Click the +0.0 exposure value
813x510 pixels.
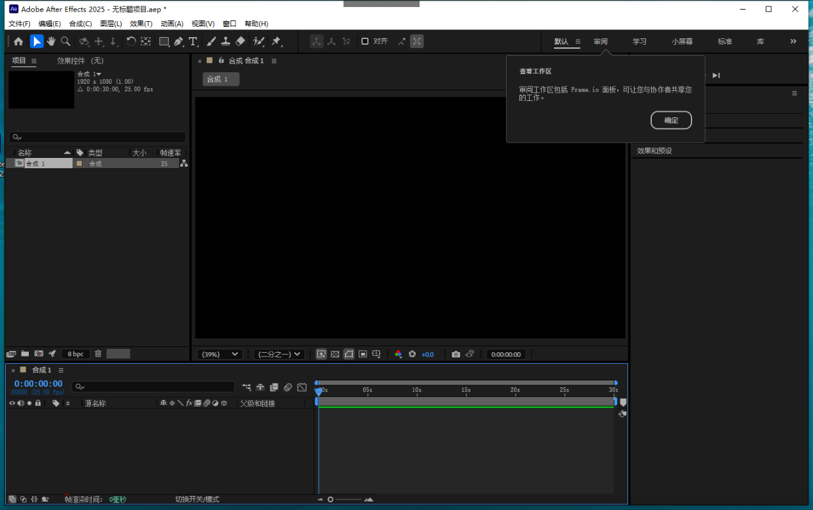427,354
